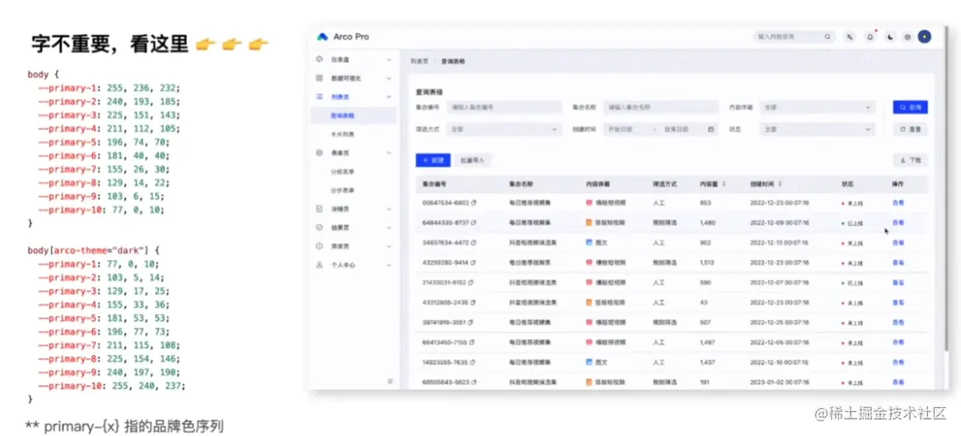The width and height of the screenshot is (961, 436).
Task: Expand the 数据可视化 menu chevron
Action: tap(390, 78)
